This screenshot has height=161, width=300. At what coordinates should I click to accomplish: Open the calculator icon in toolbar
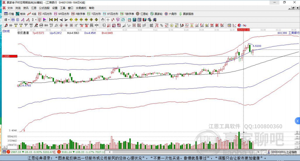click(134, 20)
